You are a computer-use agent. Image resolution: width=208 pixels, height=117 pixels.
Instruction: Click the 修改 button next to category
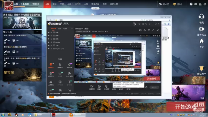[x=86, y=29]
